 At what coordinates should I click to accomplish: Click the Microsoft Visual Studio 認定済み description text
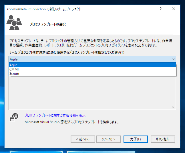(72, 122)
